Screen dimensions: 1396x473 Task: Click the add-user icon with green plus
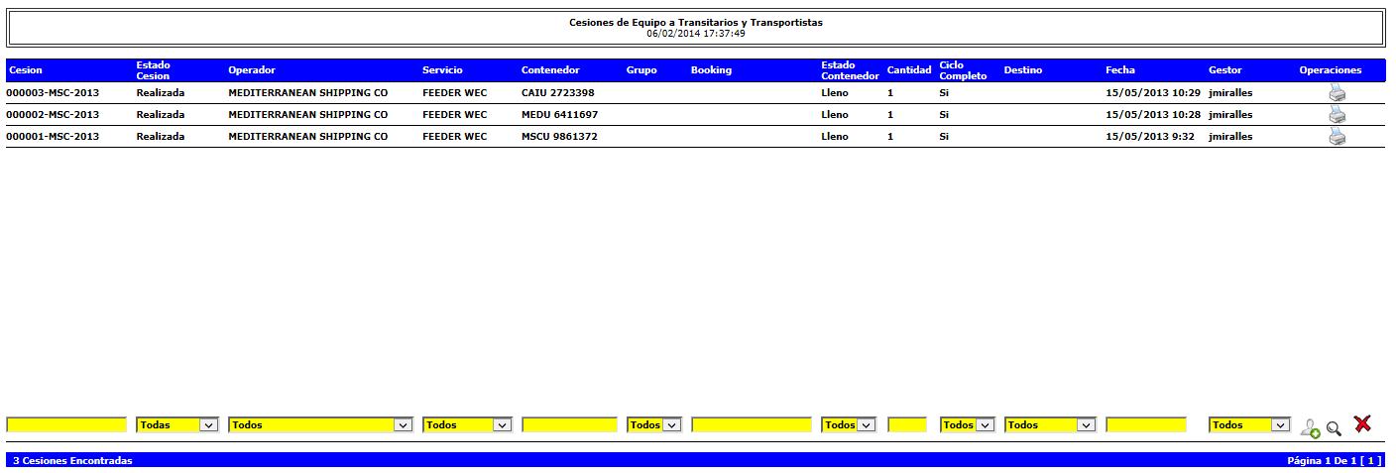click(x=1310, y=427)
